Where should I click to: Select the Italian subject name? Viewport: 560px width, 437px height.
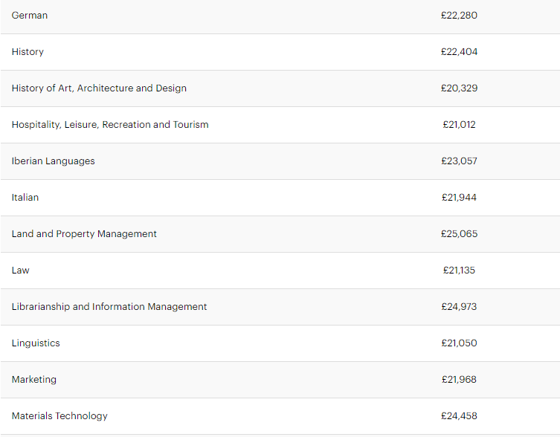point(25,198)
